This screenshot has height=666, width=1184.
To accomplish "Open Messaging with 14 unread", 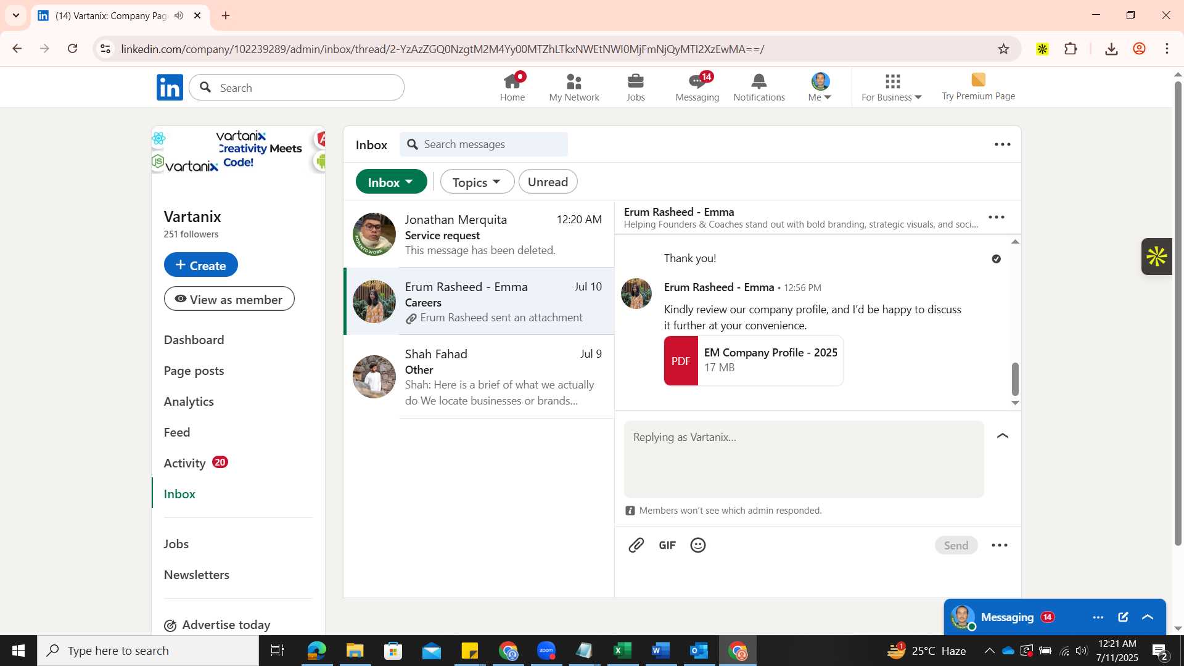I will tap(697, 88).
